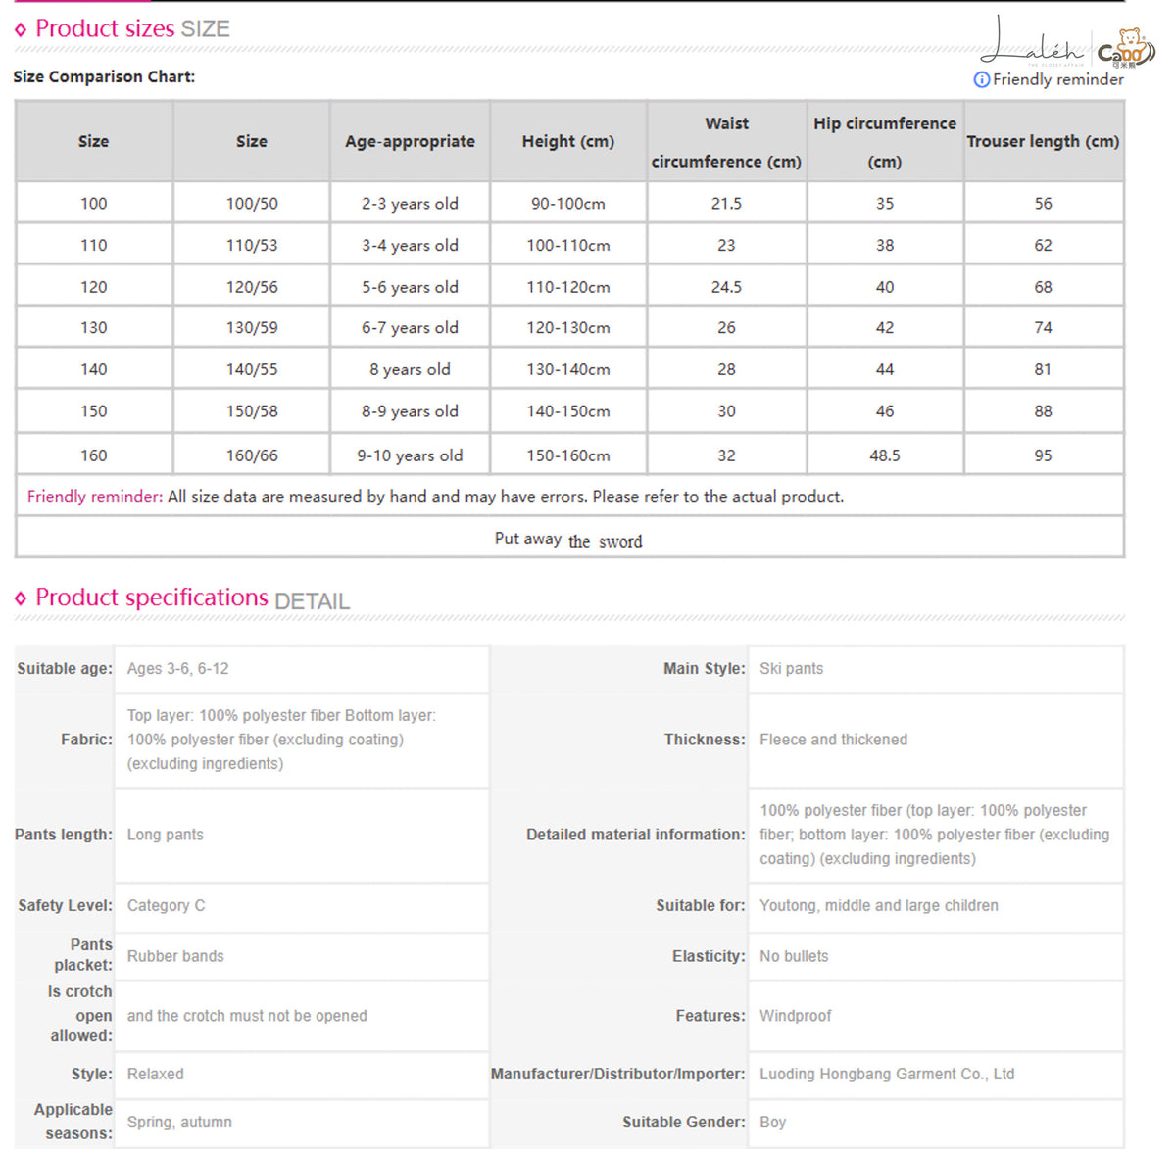Click waist value '21.5'
The height and width of the screenshot is (1149, 1176).
[726, 204]
